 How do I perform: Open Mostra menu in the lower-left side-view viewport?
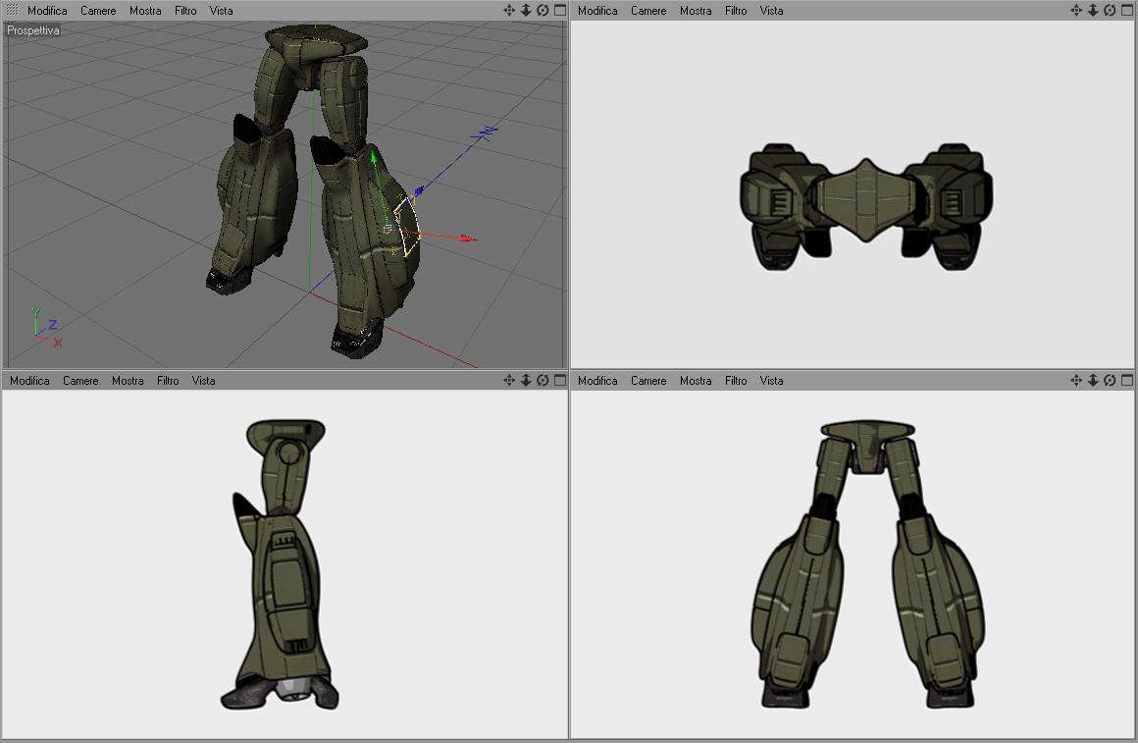click(128, 381)
